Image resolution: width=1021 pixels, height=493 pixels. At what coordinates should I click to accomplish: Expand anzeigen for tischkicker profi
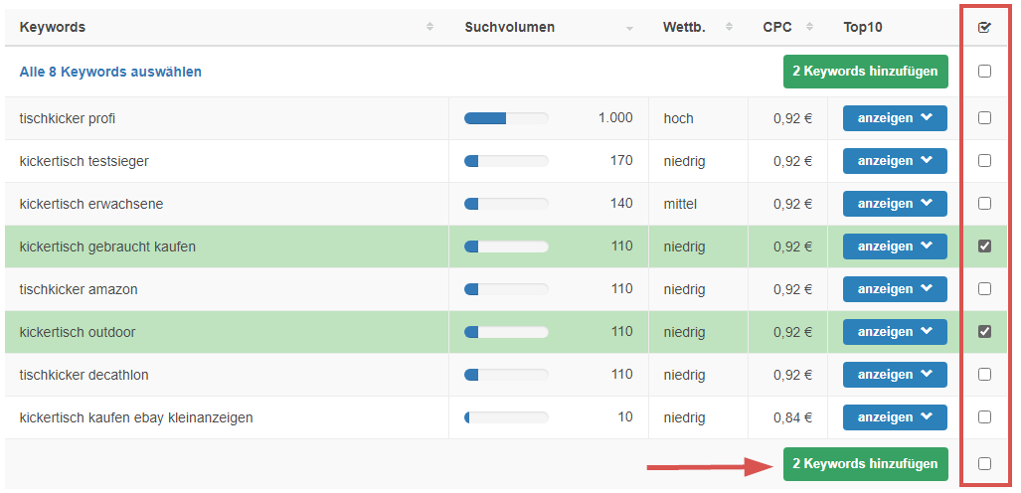895,118
